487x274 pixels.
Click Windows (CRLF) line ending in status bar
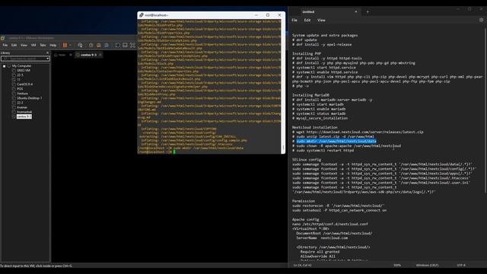click(x=427, y=266)
